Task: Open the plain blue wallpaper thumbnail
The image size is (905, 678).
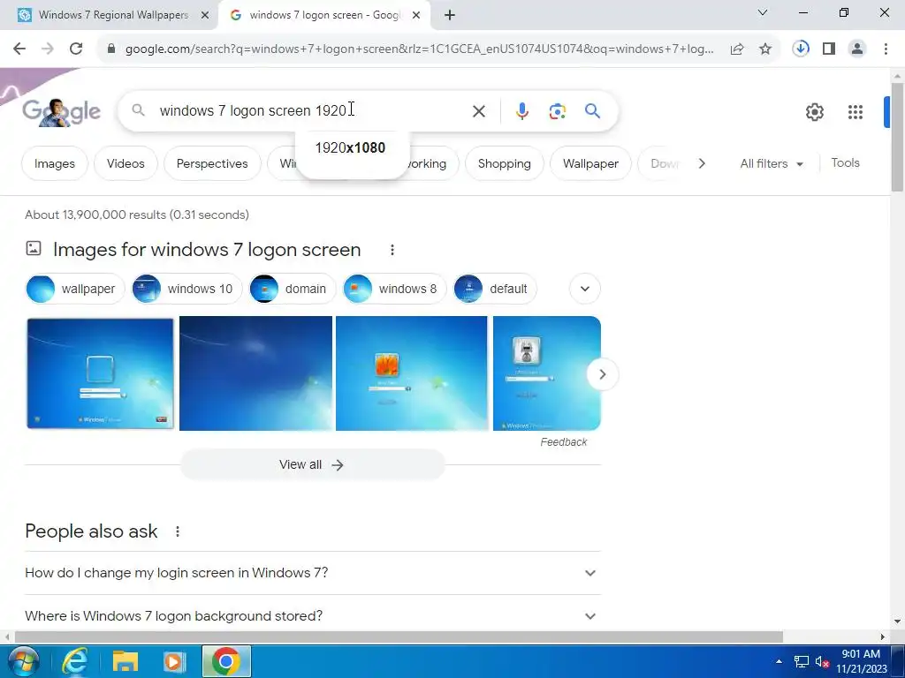Action: tap(255, 373)
